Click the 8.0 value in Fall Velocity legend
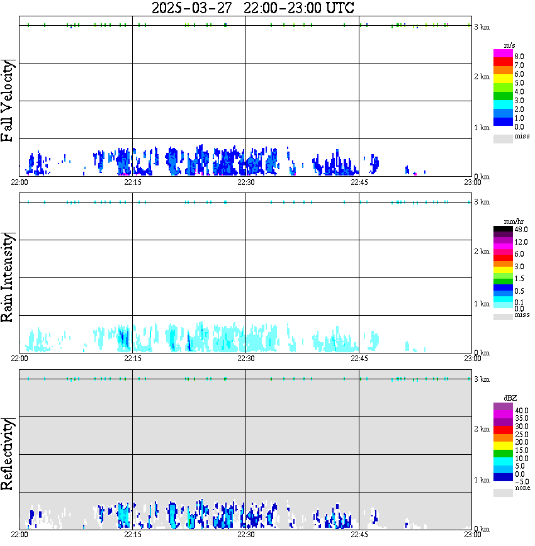535x546 pixels. [x=519, y=57]
